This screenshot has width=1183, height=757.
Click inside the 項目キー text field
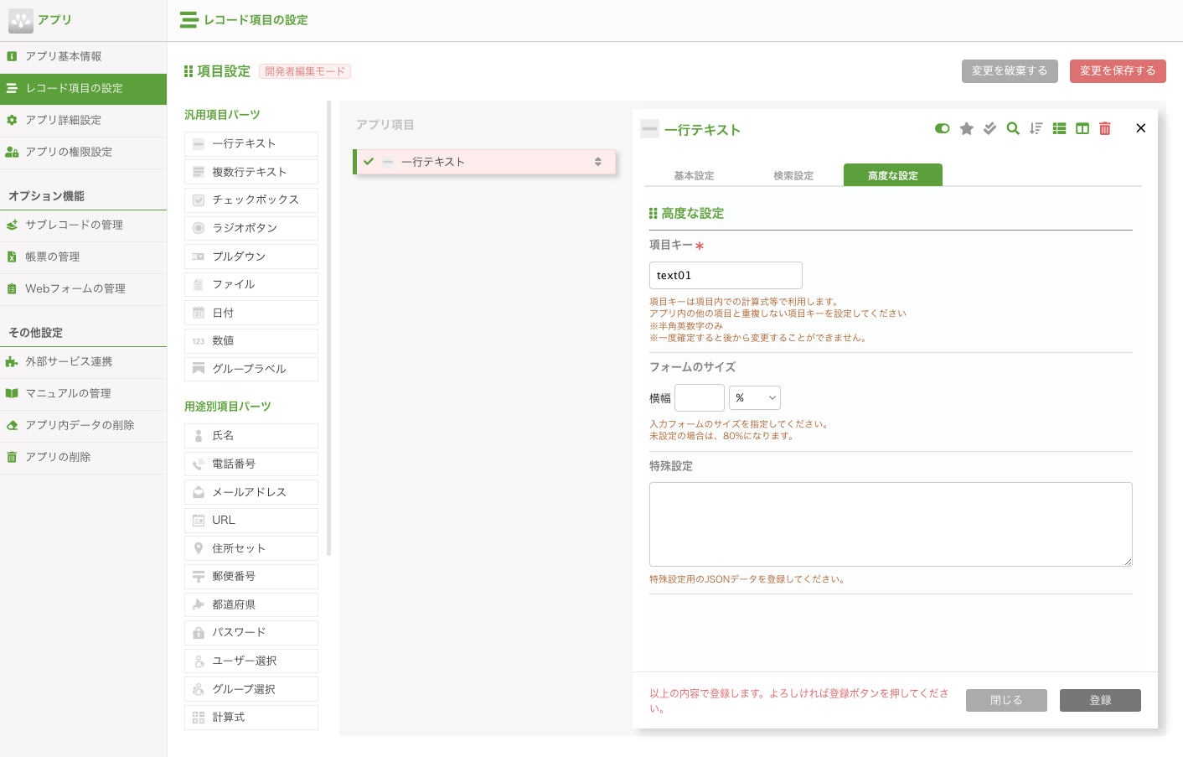click(725, 275)
